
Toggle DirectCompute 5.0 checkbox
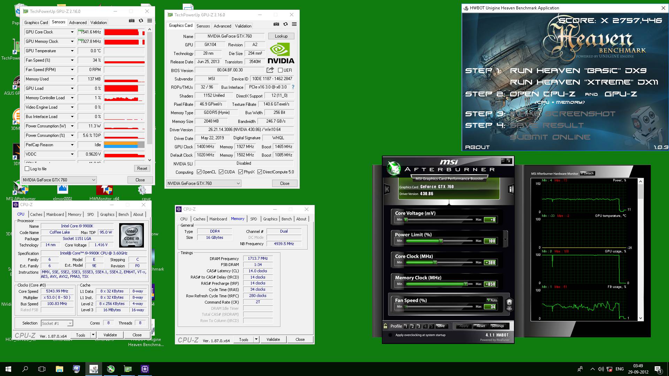pos(260,172)
